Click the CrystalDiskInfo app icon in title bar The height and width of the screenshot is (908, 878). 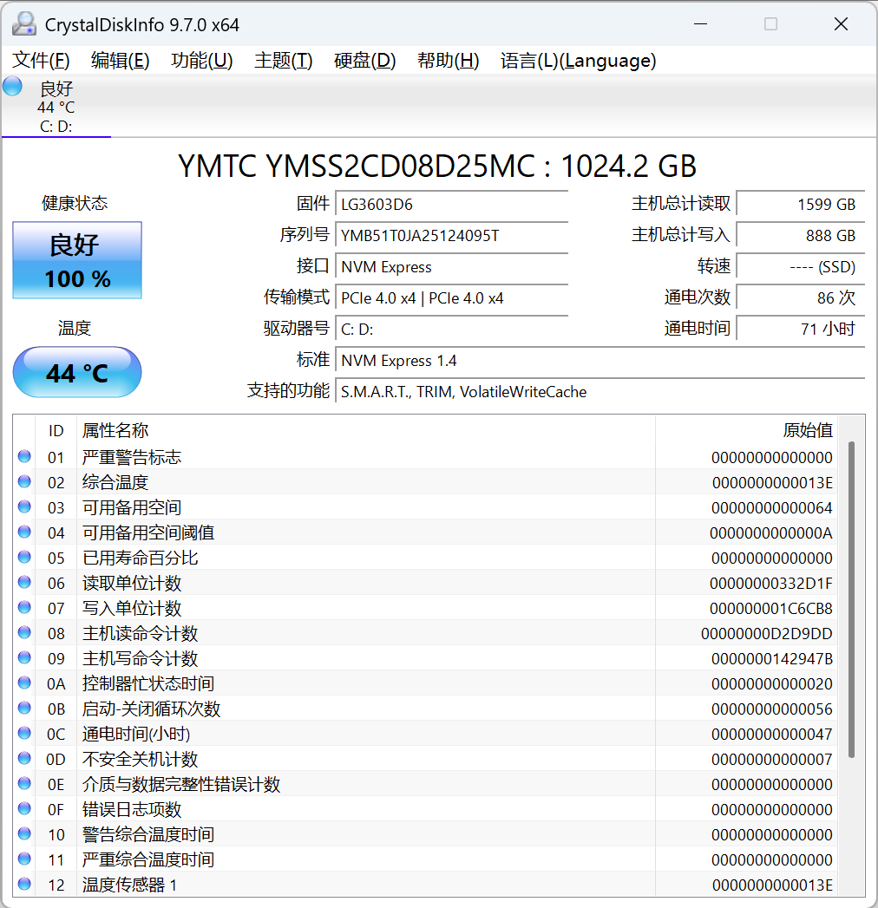pos(24,23)
